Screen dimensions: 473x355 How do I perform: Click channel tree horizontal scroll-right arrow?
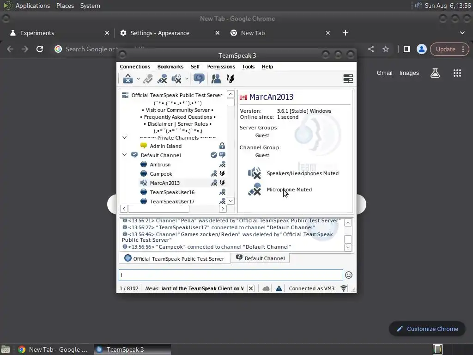[223, 208]
